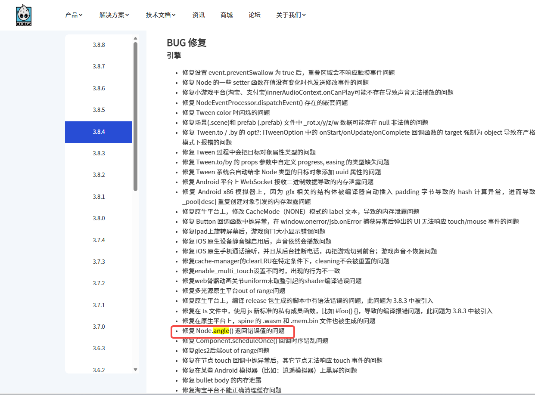Screen dimensions: 535x395
Task: Click the version list scrollbar thumb
Action: tap(136, 116)
